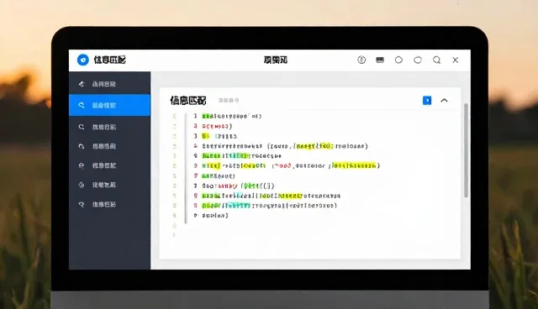Click the last code line in the editor
The height and width of the screenshot is (309, 538).
[215, 216]
